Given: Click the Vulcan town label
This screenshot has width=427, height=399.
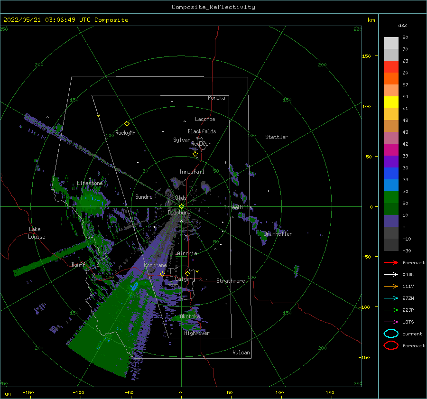Looking at the screenshot, I should click(x=241, y=353).
